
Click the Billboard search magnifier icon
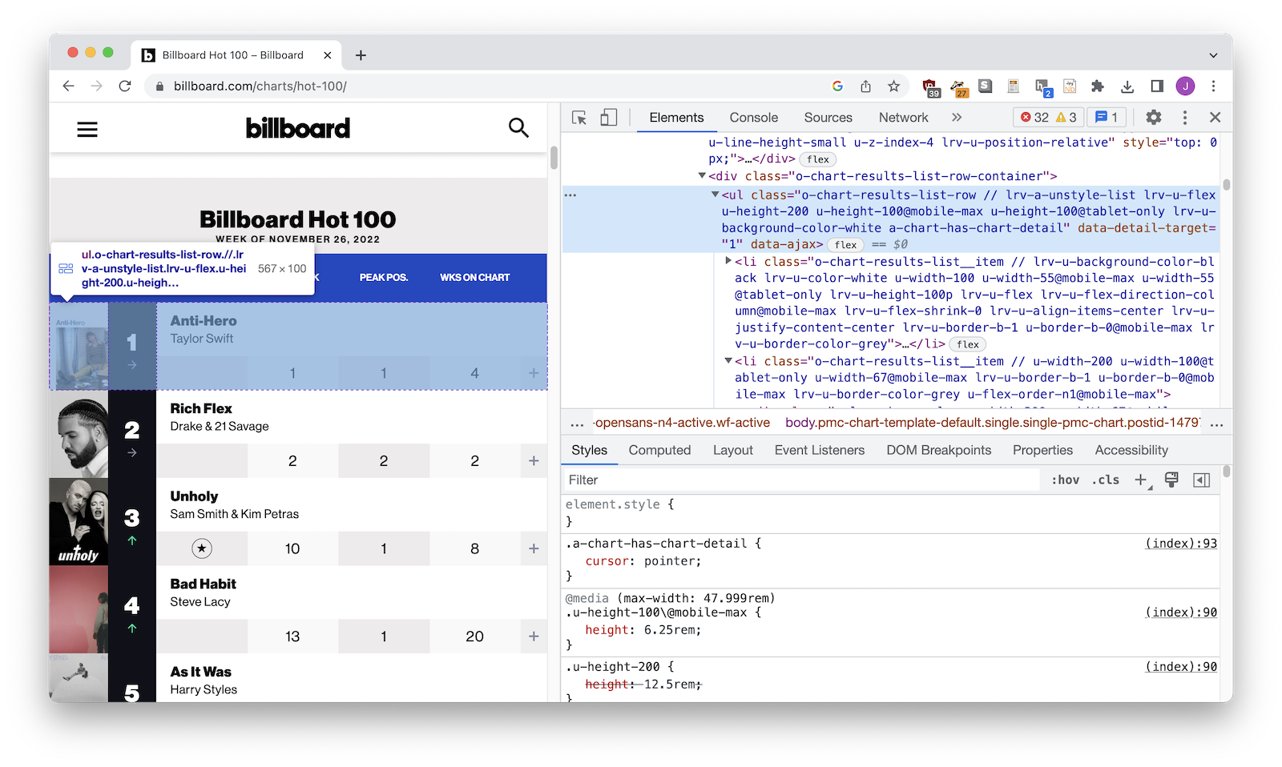tap(518, 127)
